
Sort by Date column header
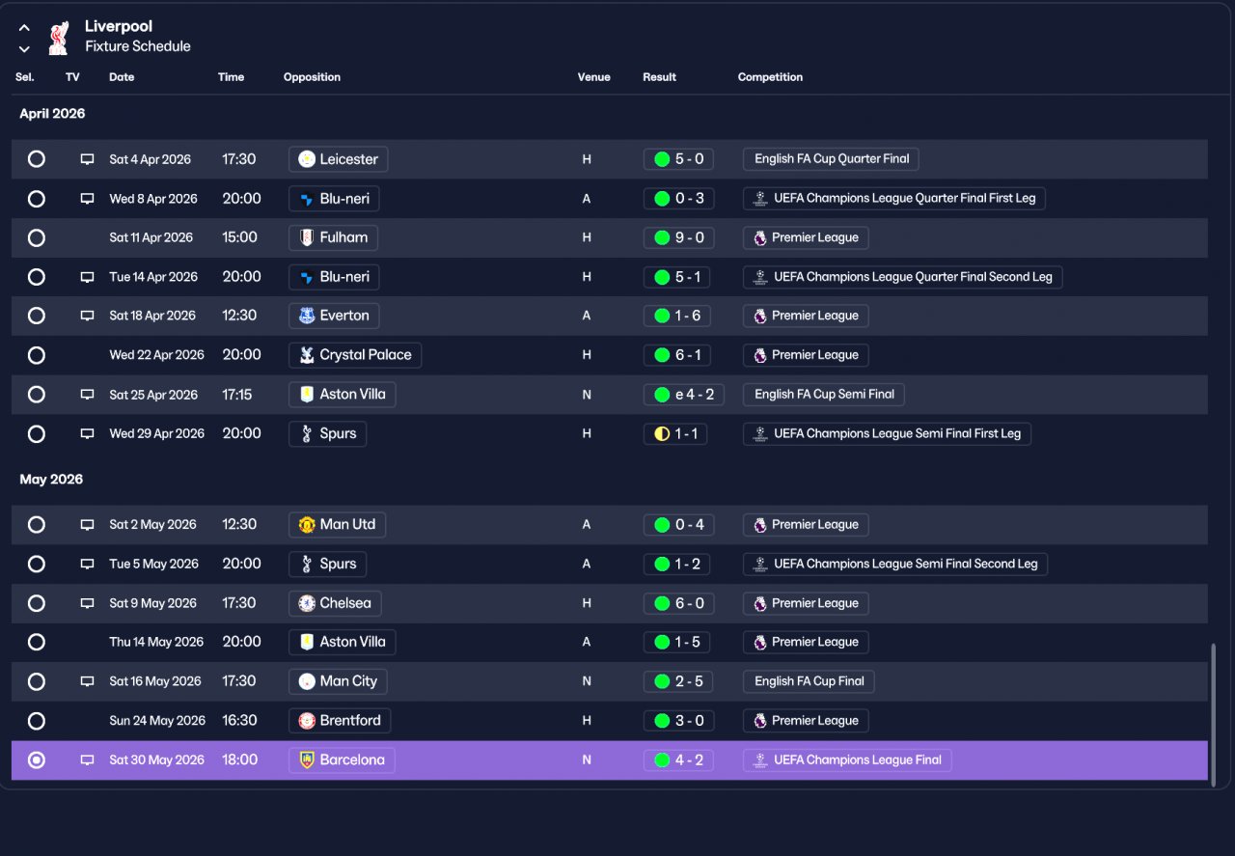(122, 77)
